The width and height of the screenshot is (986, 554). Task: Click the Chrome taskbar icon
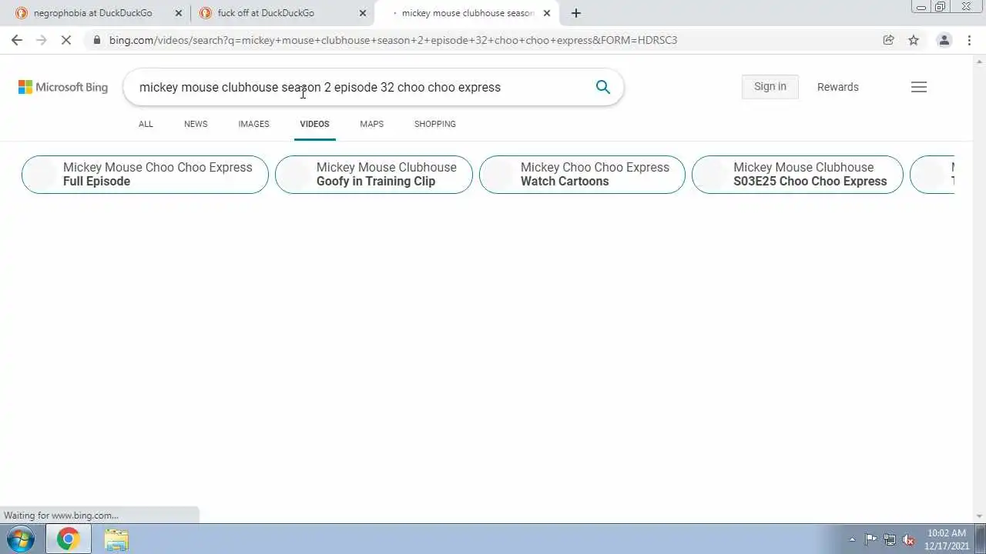coord(68,539)
